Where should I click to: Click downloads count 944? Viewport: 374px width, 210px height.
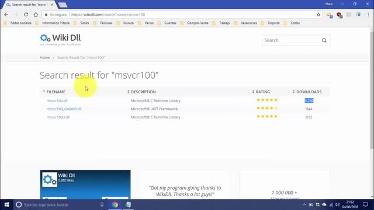[x=309, y=109]
